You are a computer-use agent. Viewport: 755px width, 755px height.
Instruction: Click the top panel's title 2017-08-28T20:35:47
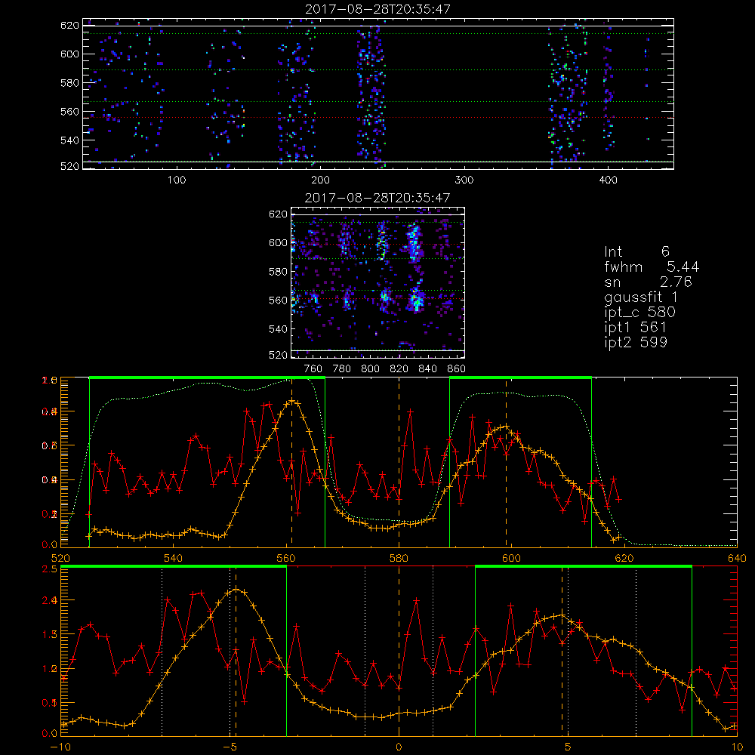377,9
